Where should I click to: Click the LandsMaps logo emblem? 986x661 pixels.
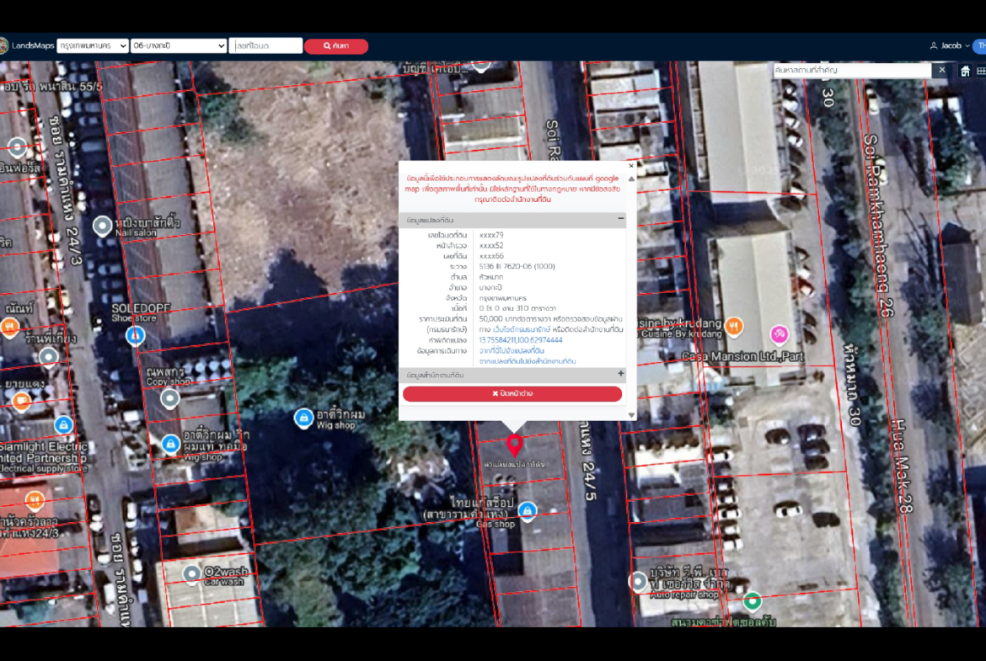click(x=3, y=45)
